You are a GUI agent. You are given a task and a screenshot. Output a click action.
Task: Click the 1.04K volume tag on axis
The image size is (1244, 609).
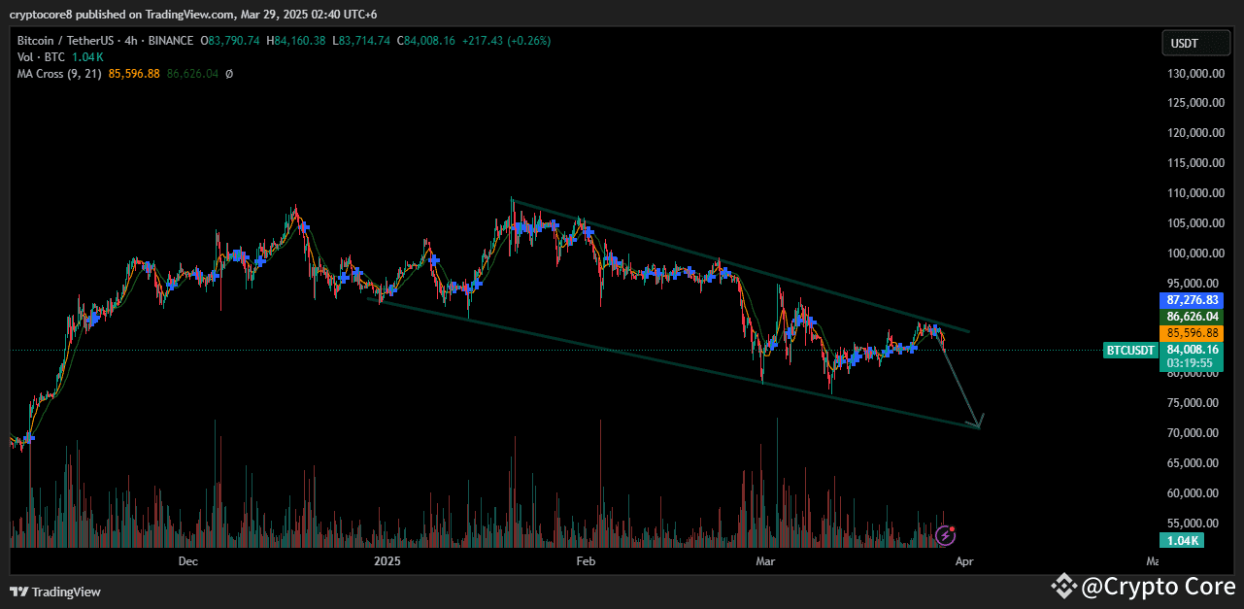coord(1181,540)
